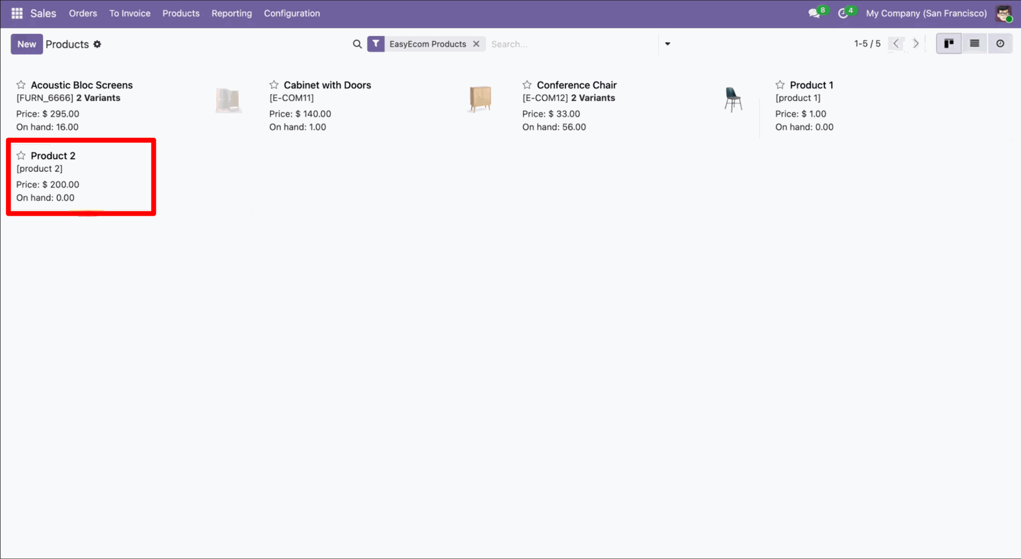Go to next page of products
Image resolution: width=1021 pixels, height=559 pixels.
click(x=916, y=44)
